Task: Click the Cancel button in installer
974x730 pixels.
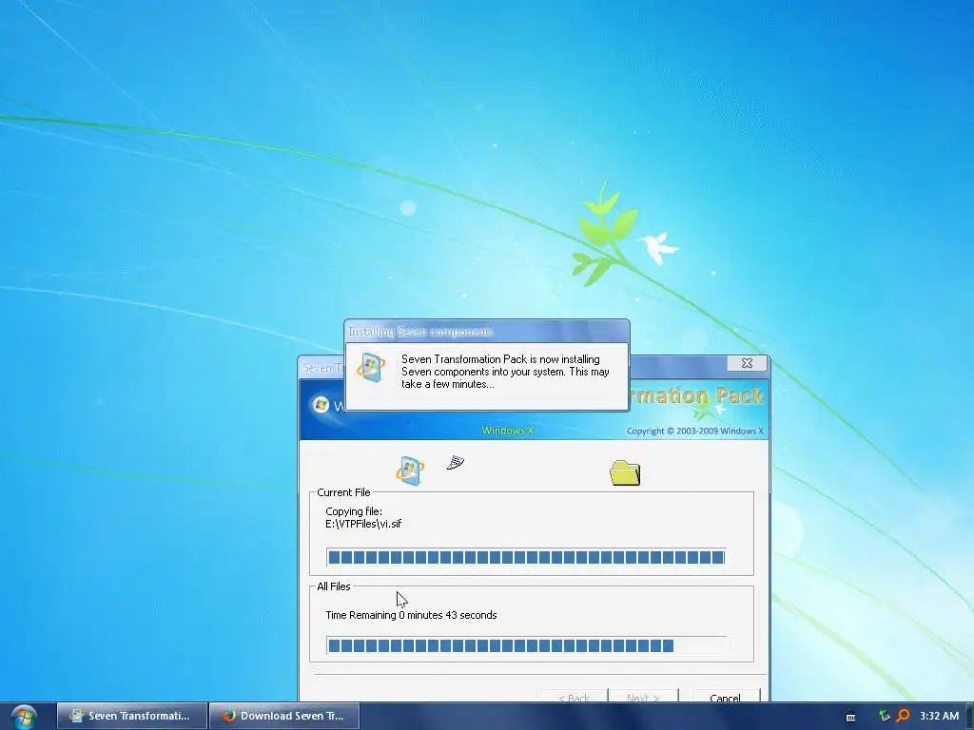Action: pyautogui.click(x=725, y=696)
